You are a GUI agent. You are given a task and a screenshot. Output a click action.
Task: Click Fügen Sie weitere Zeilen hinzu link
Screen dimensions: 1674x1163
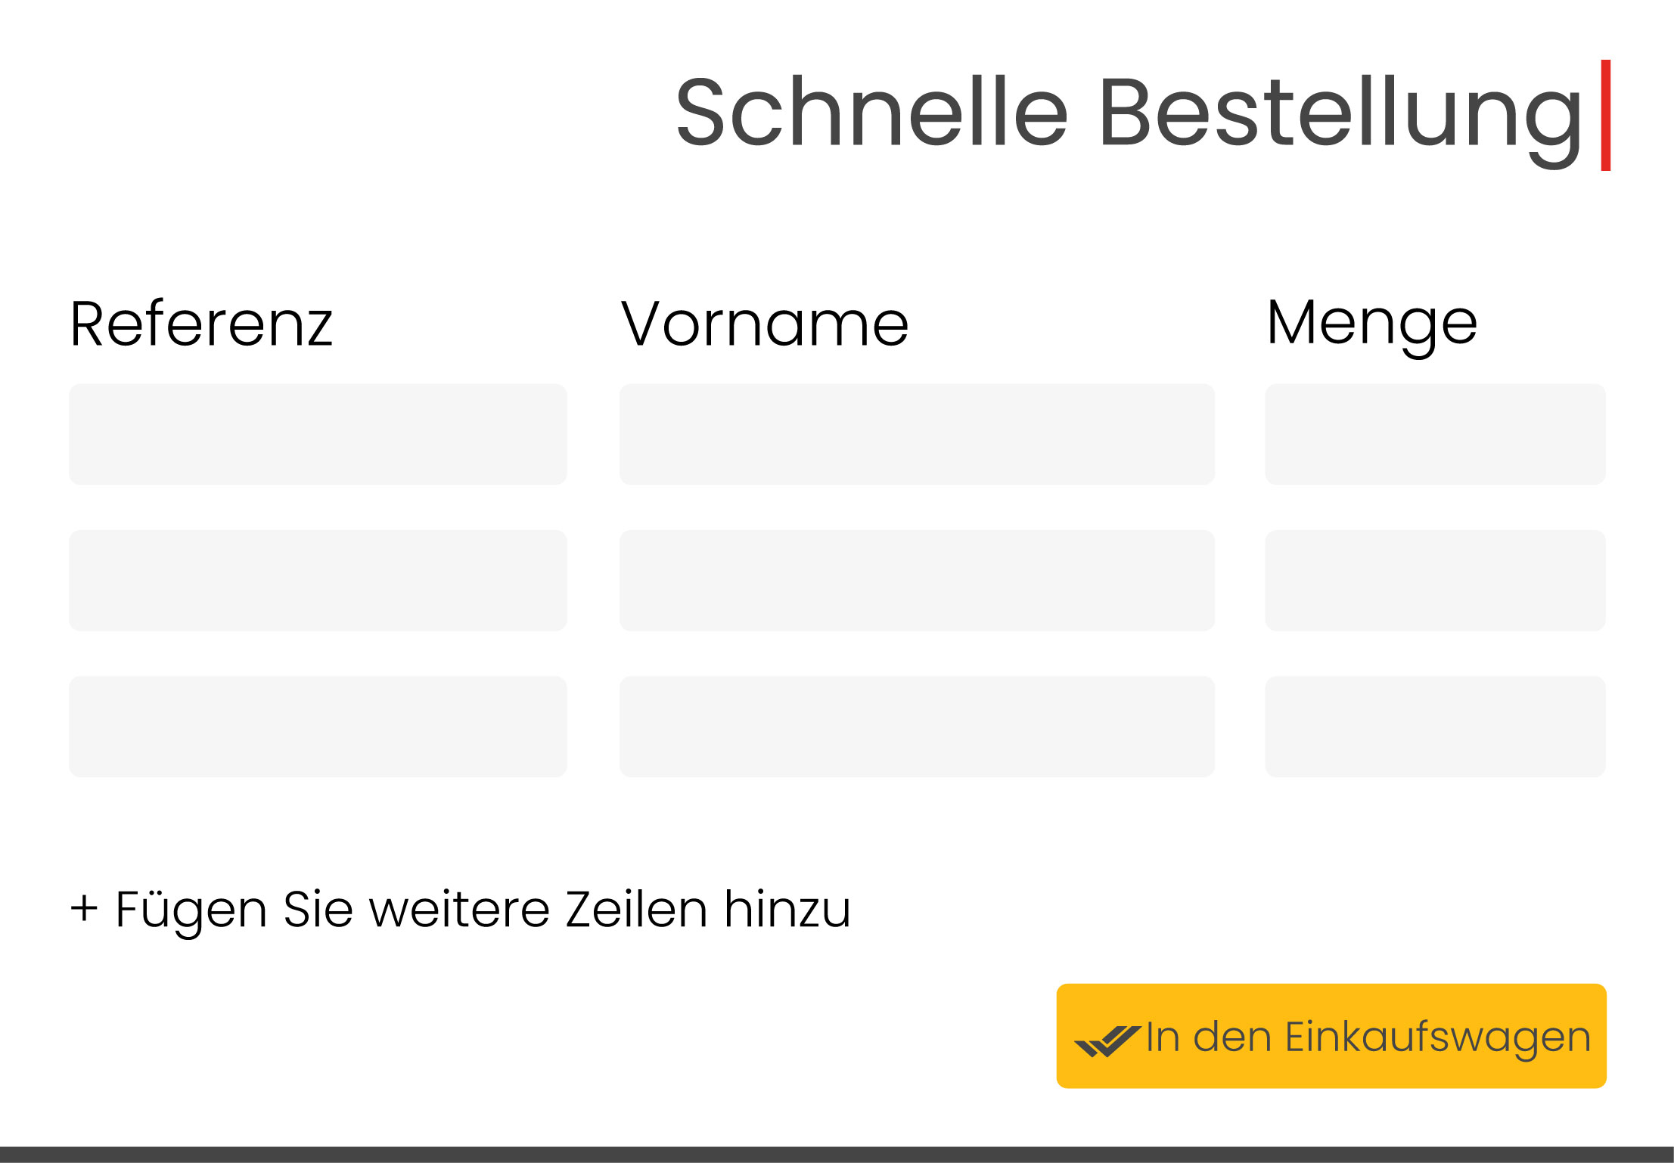461,910
